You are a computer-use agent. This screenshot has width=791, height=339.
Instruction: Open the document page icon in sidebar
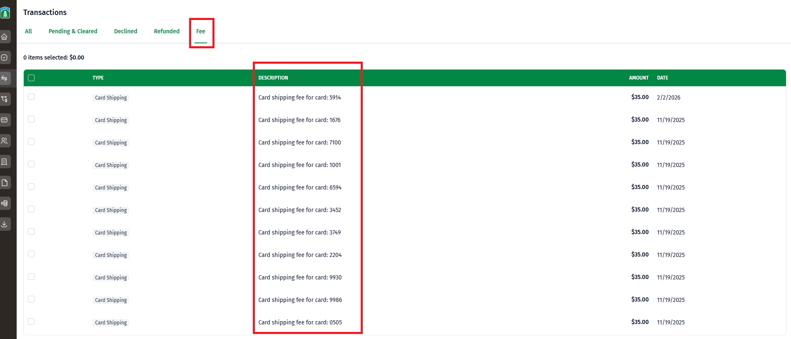point(5,182)
